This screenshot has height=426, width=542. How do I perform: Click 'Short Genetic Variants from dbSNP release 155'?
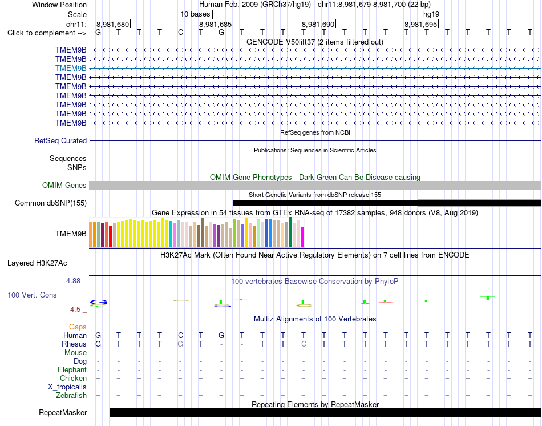[x=315, y=195]
